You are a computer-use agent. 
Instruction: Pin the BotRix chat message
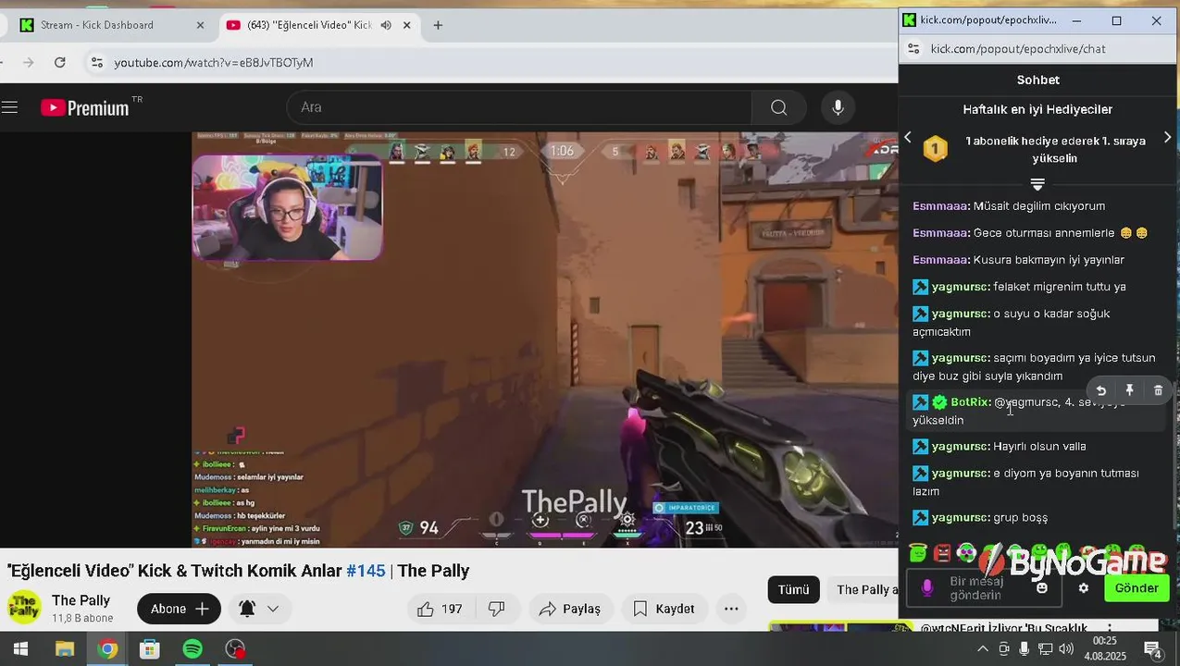(x=1129, y=390)
